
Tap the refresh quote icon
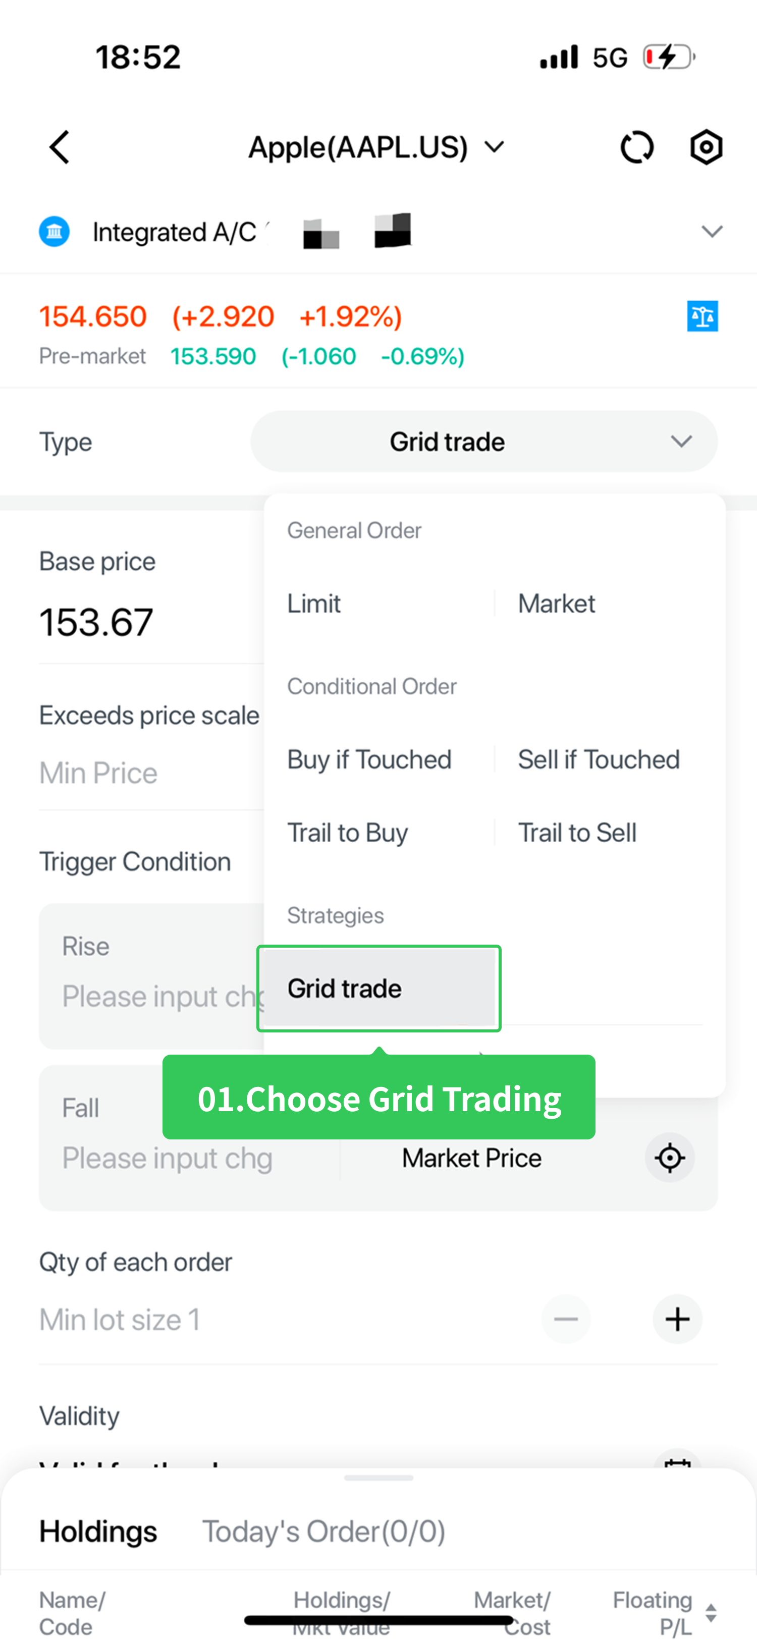636,147
